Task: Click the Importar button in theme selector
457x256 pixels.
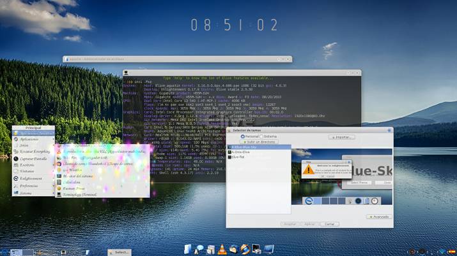Action: 342,136
